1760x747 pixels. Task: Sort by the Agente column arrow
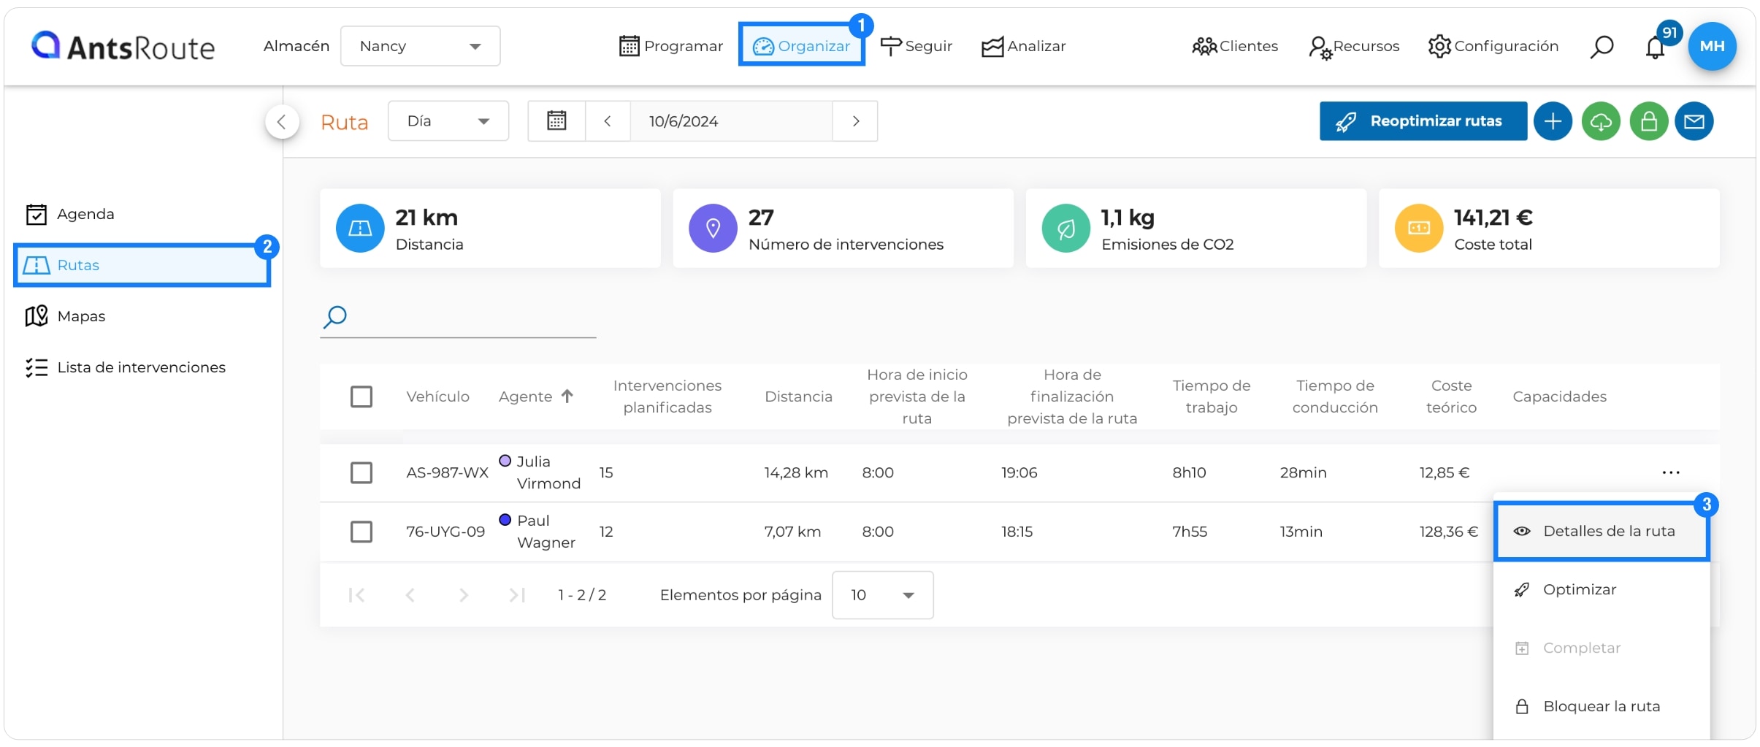[x=567, y=396]
